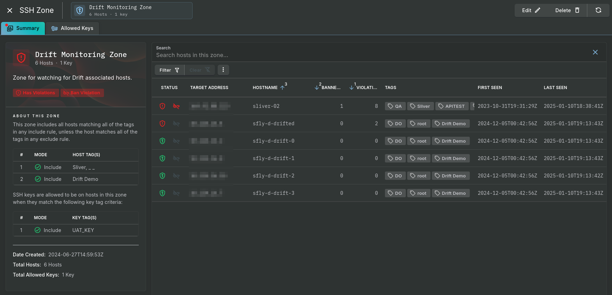
Task: Open the Filter button
Action: click(x=169, y=70)
